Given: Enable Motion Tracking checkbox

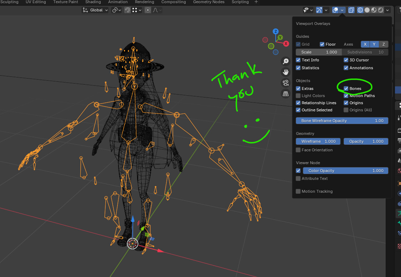Looking at the screenshot, I should click(298, 191).
